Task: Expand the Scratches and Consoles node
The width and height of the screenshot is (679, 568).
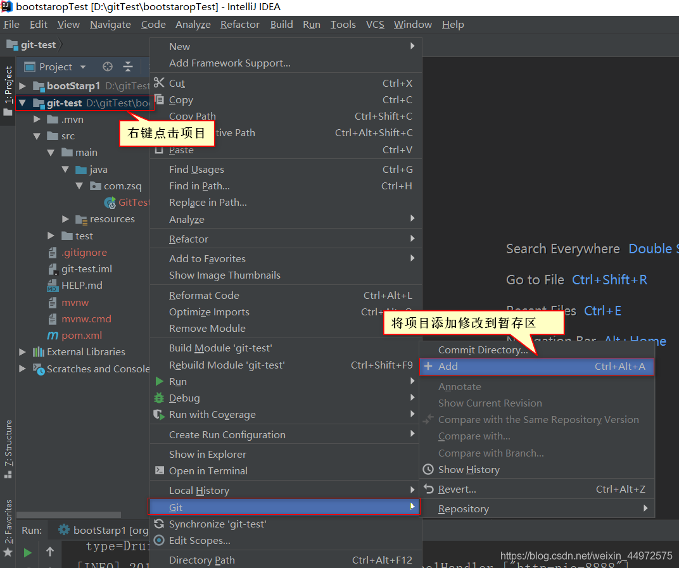Action: 23,369
